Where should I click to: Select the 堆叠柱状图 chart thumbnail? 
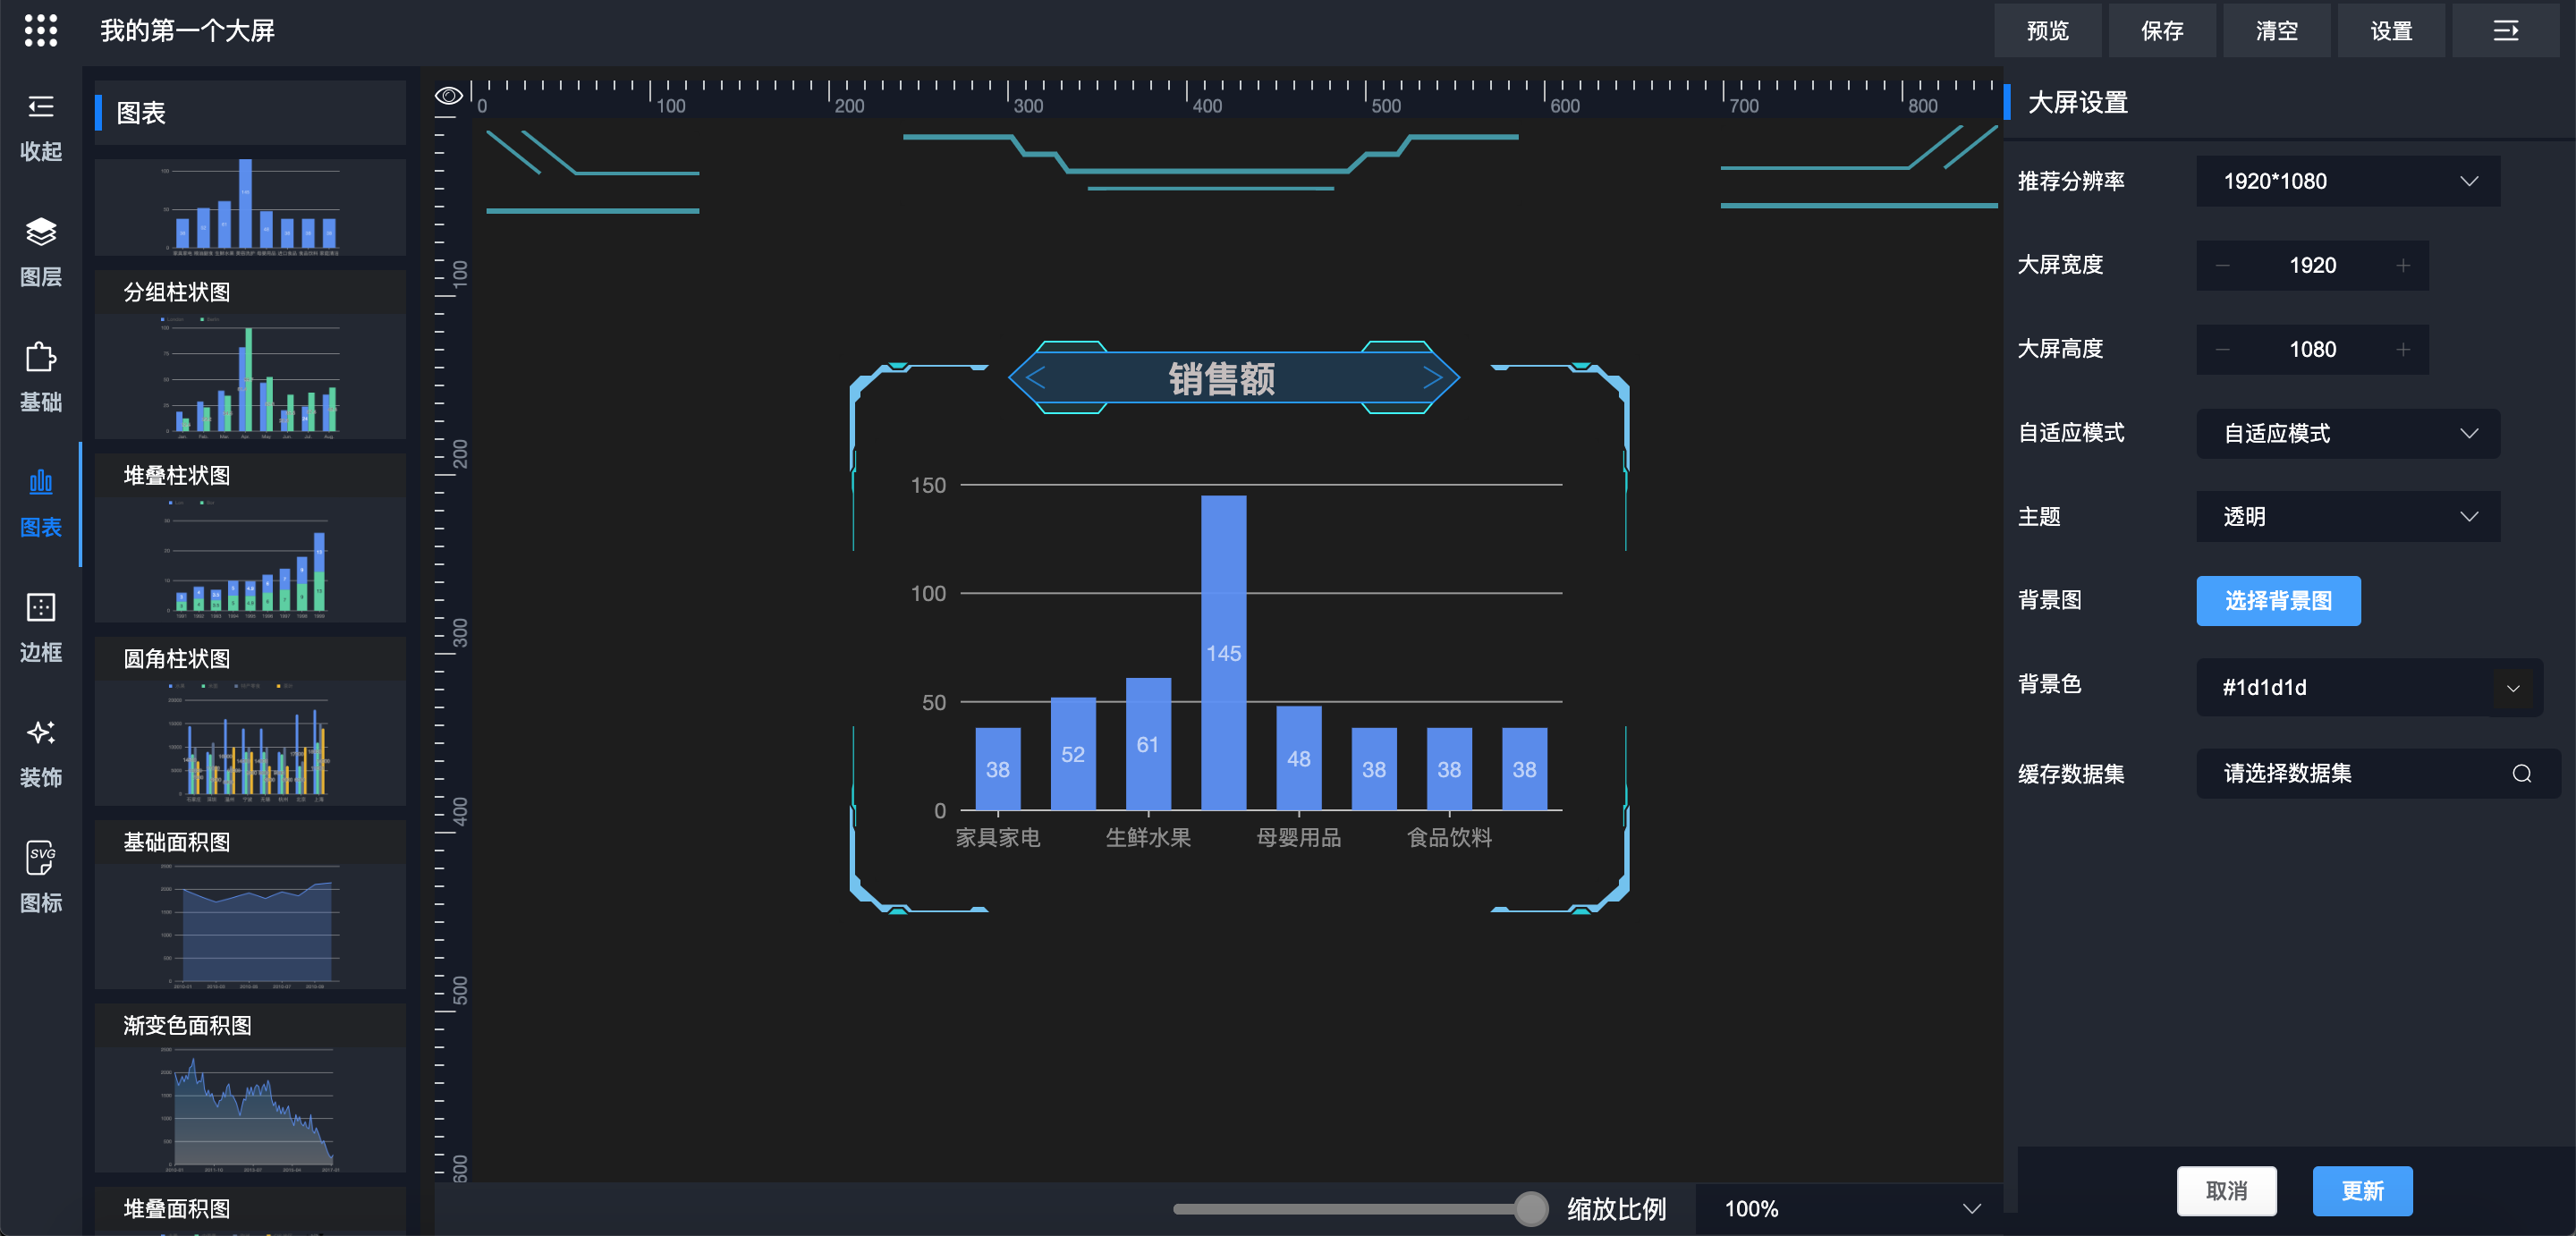click(250, 558)
